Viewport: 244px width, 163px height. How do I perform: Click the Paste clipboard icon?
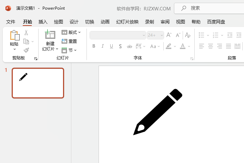tap(14, 35)
